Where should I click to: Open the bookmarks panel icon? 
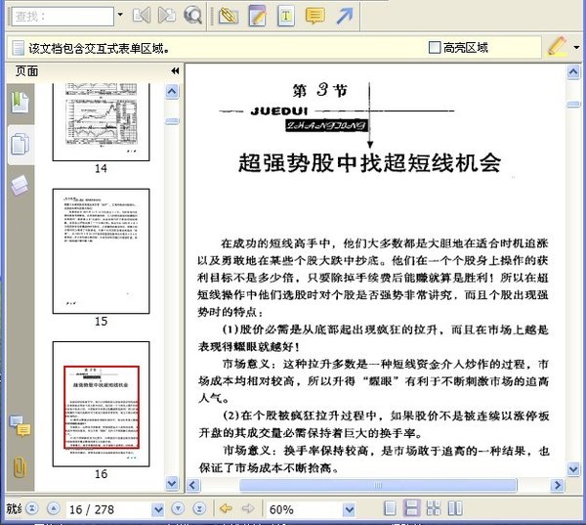coord(21,102)
